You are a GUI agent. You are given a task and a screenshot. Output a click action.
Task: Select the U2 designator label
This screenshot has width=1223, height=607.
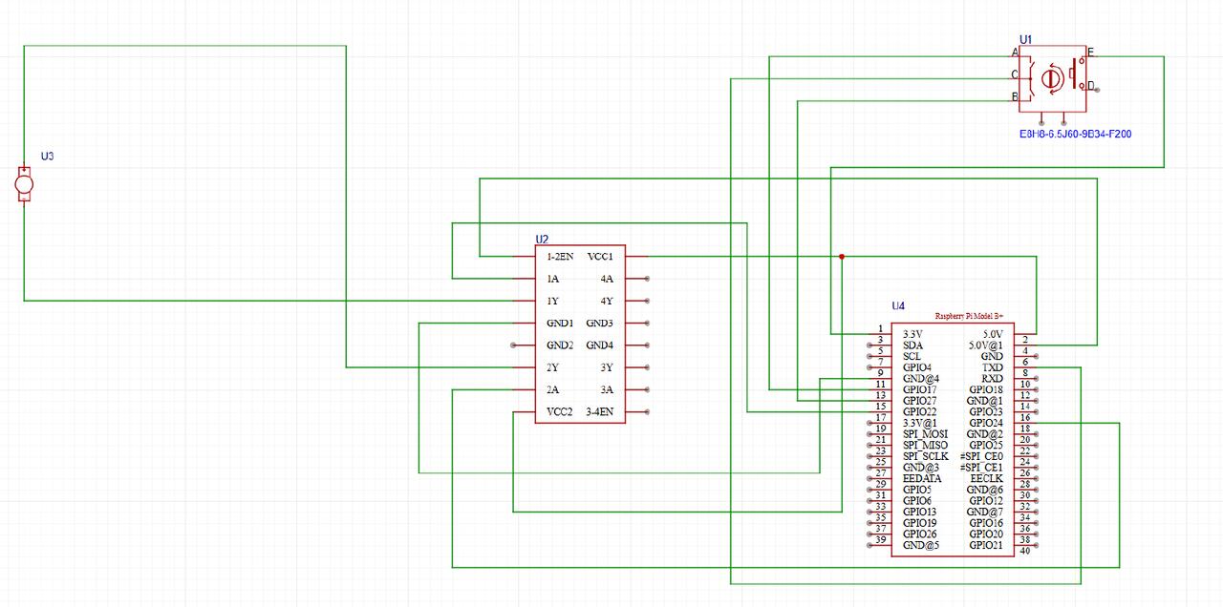click(542, 239)
